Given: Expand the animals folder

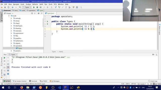Looking at the screenshot, I should [x=11, y=18].
